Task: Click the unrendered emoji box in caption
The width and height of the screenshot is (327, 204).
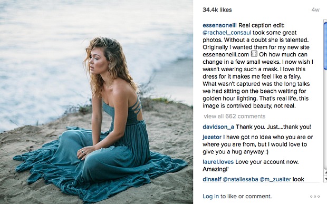Action: click(254, 54)
